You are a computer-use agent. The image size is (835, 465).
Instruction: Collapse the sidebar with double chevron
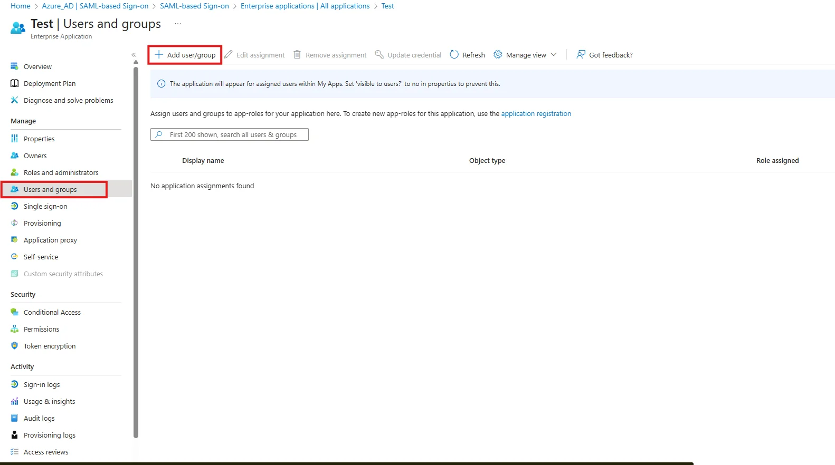coord(134,55)
